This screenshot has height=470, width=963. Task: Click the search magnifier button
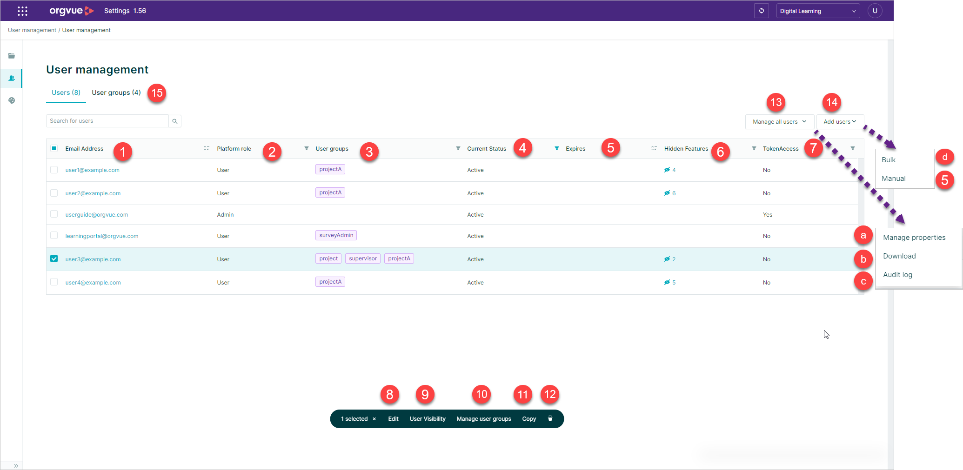pyautogui.click(x=175, y=121)
